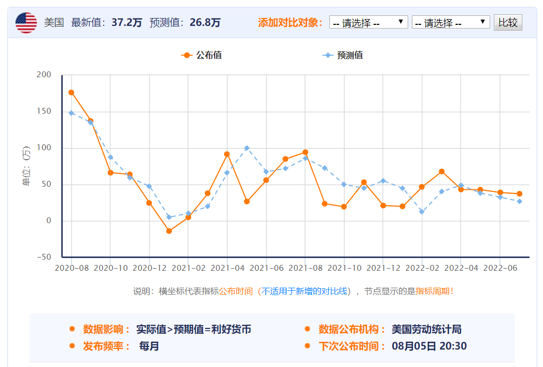
Task: Click the 2020-08 x-axis label
Action: [x=72, y=268]
